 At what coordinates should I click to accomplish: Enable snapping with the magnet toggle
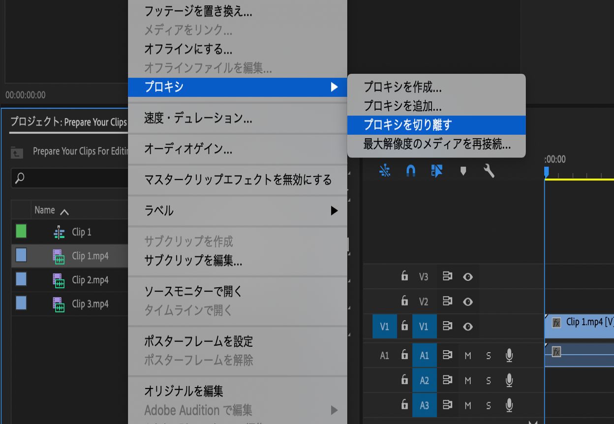[x=410, y=172]
